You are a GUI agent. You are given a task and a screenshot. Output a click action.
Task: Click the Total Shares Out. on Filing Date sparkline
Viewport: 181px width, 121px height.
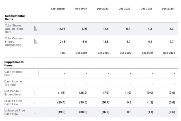(37, 29)
